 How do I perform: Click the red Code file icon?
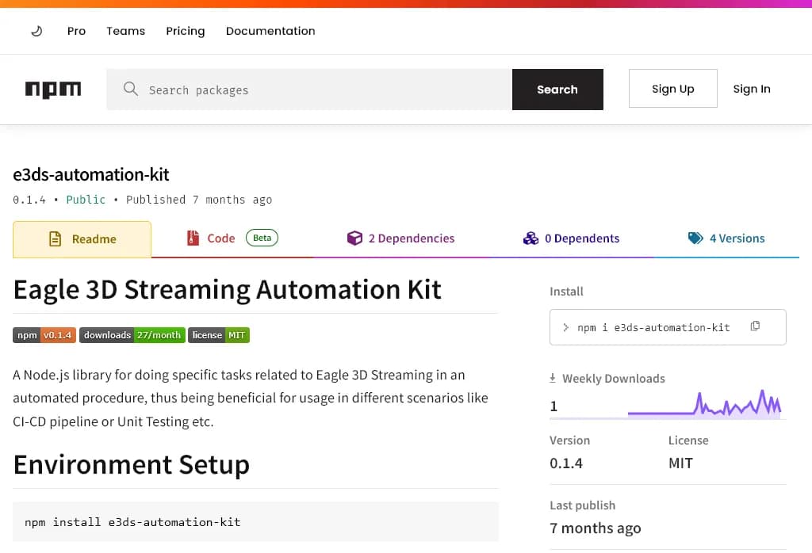click(x=193, y=238)
